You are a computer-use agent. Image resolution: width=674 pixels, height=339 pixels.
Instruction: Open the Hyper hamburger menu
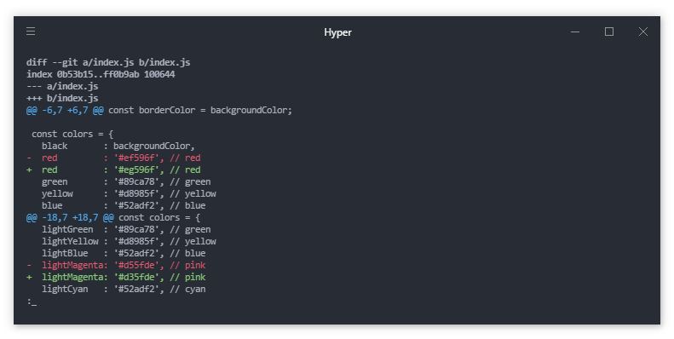coord(31,31)
